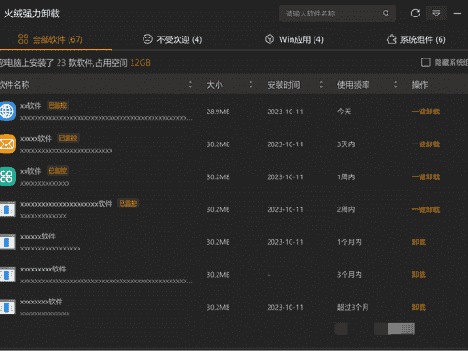Screen dimensions: 468x351
Task: Click 一键卸载 for xxxxx软件 (3天内)
Action: [426, 144]
